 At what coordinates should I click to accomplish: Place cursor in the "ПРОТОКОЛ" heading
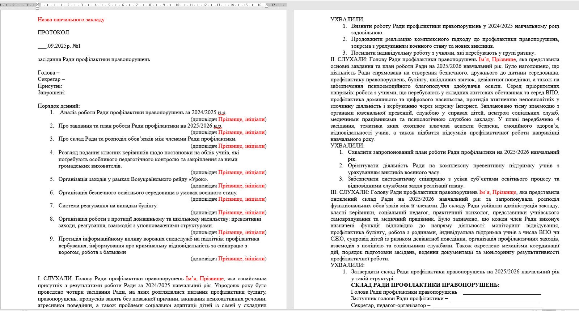[53, 33]
